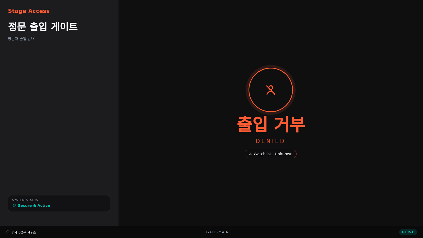Click the shield icon beside Secure & Active
423x238 pixels.
[x=14, y=205]
